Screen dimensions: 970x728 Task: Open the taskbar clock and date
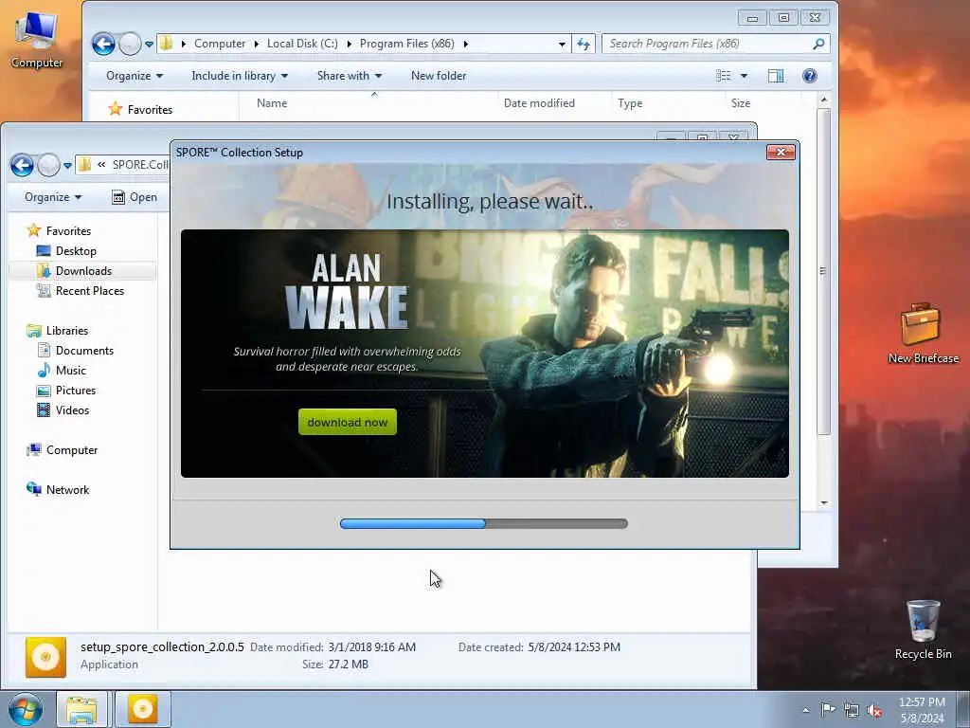click(922, 710)
